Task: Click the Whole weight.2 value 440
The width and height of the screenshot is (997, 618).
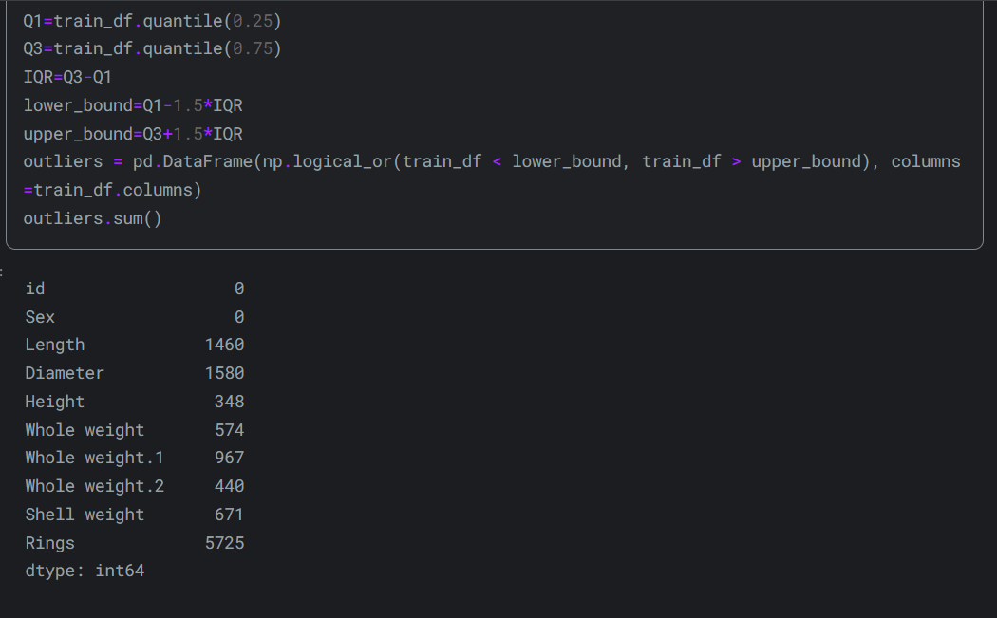Action: (x=229, y=486)
